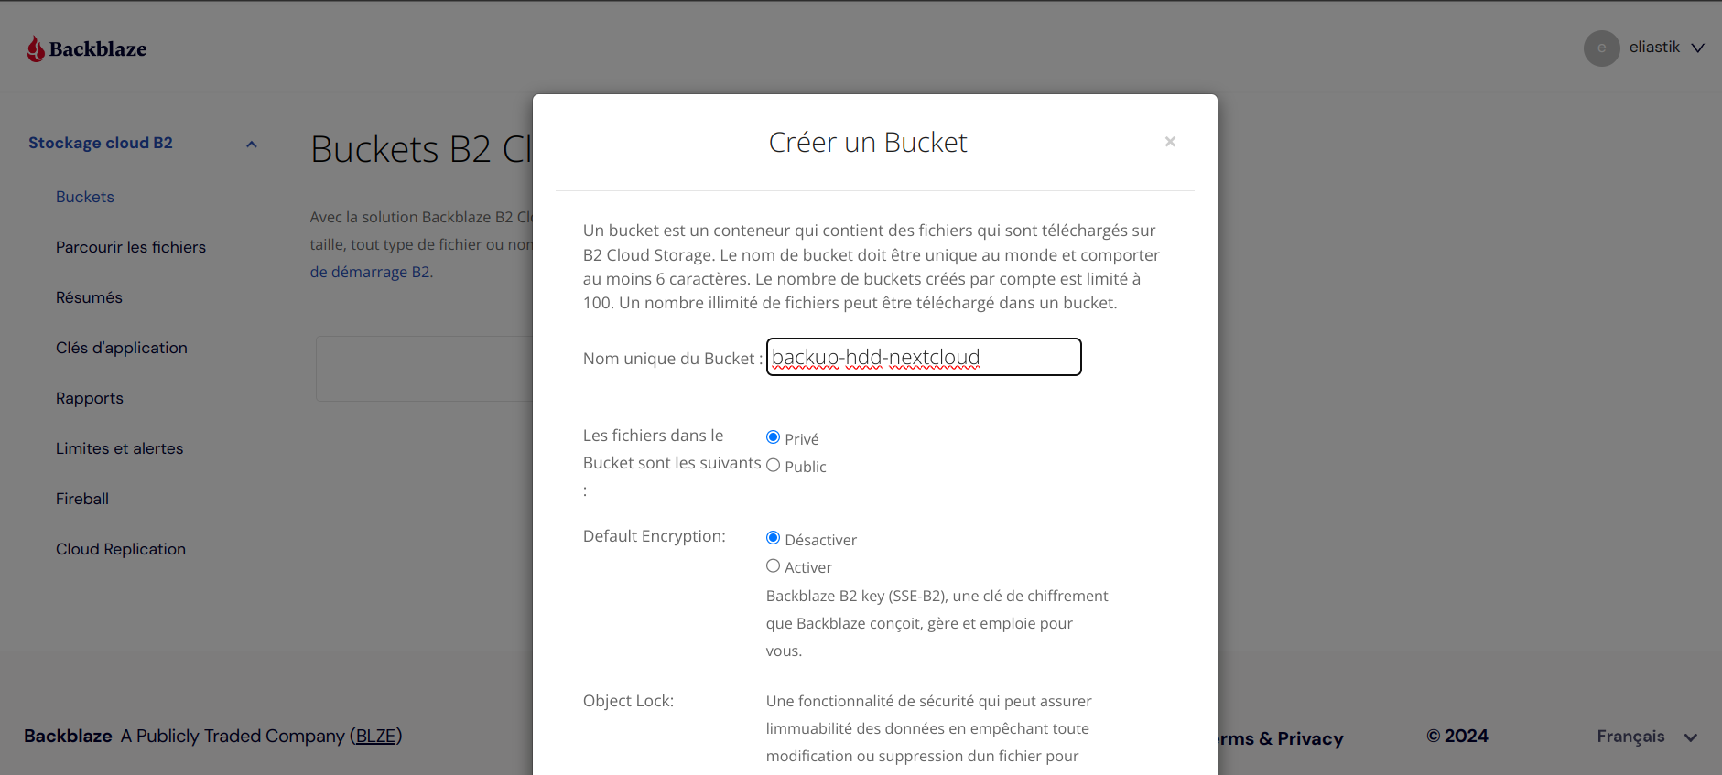
Task: Click the Backblaze flame logo
Action: tap(36, 48)
